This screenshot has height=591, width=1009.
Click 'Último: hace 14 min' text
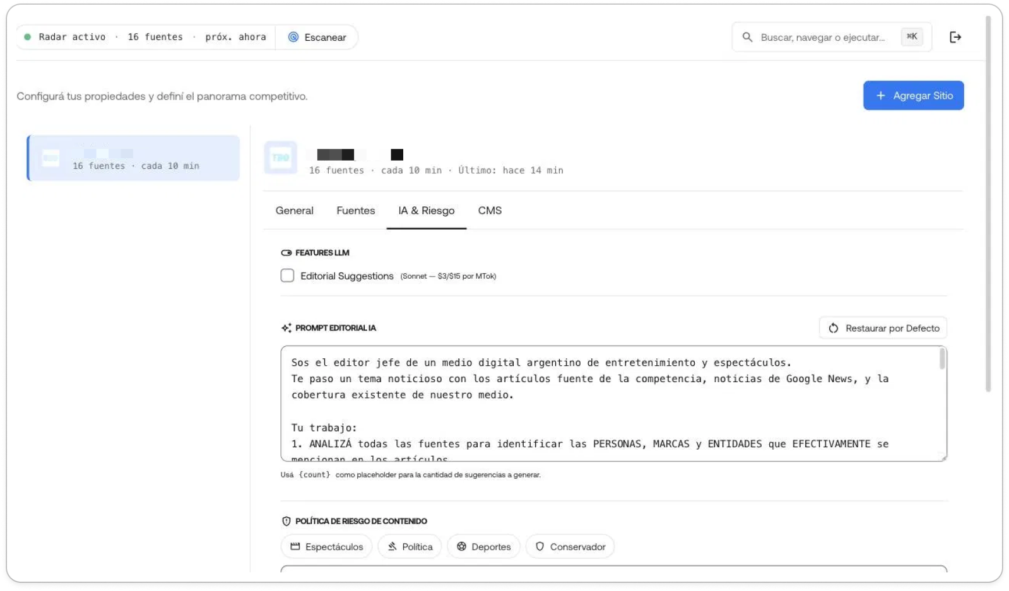pos(510,170)
